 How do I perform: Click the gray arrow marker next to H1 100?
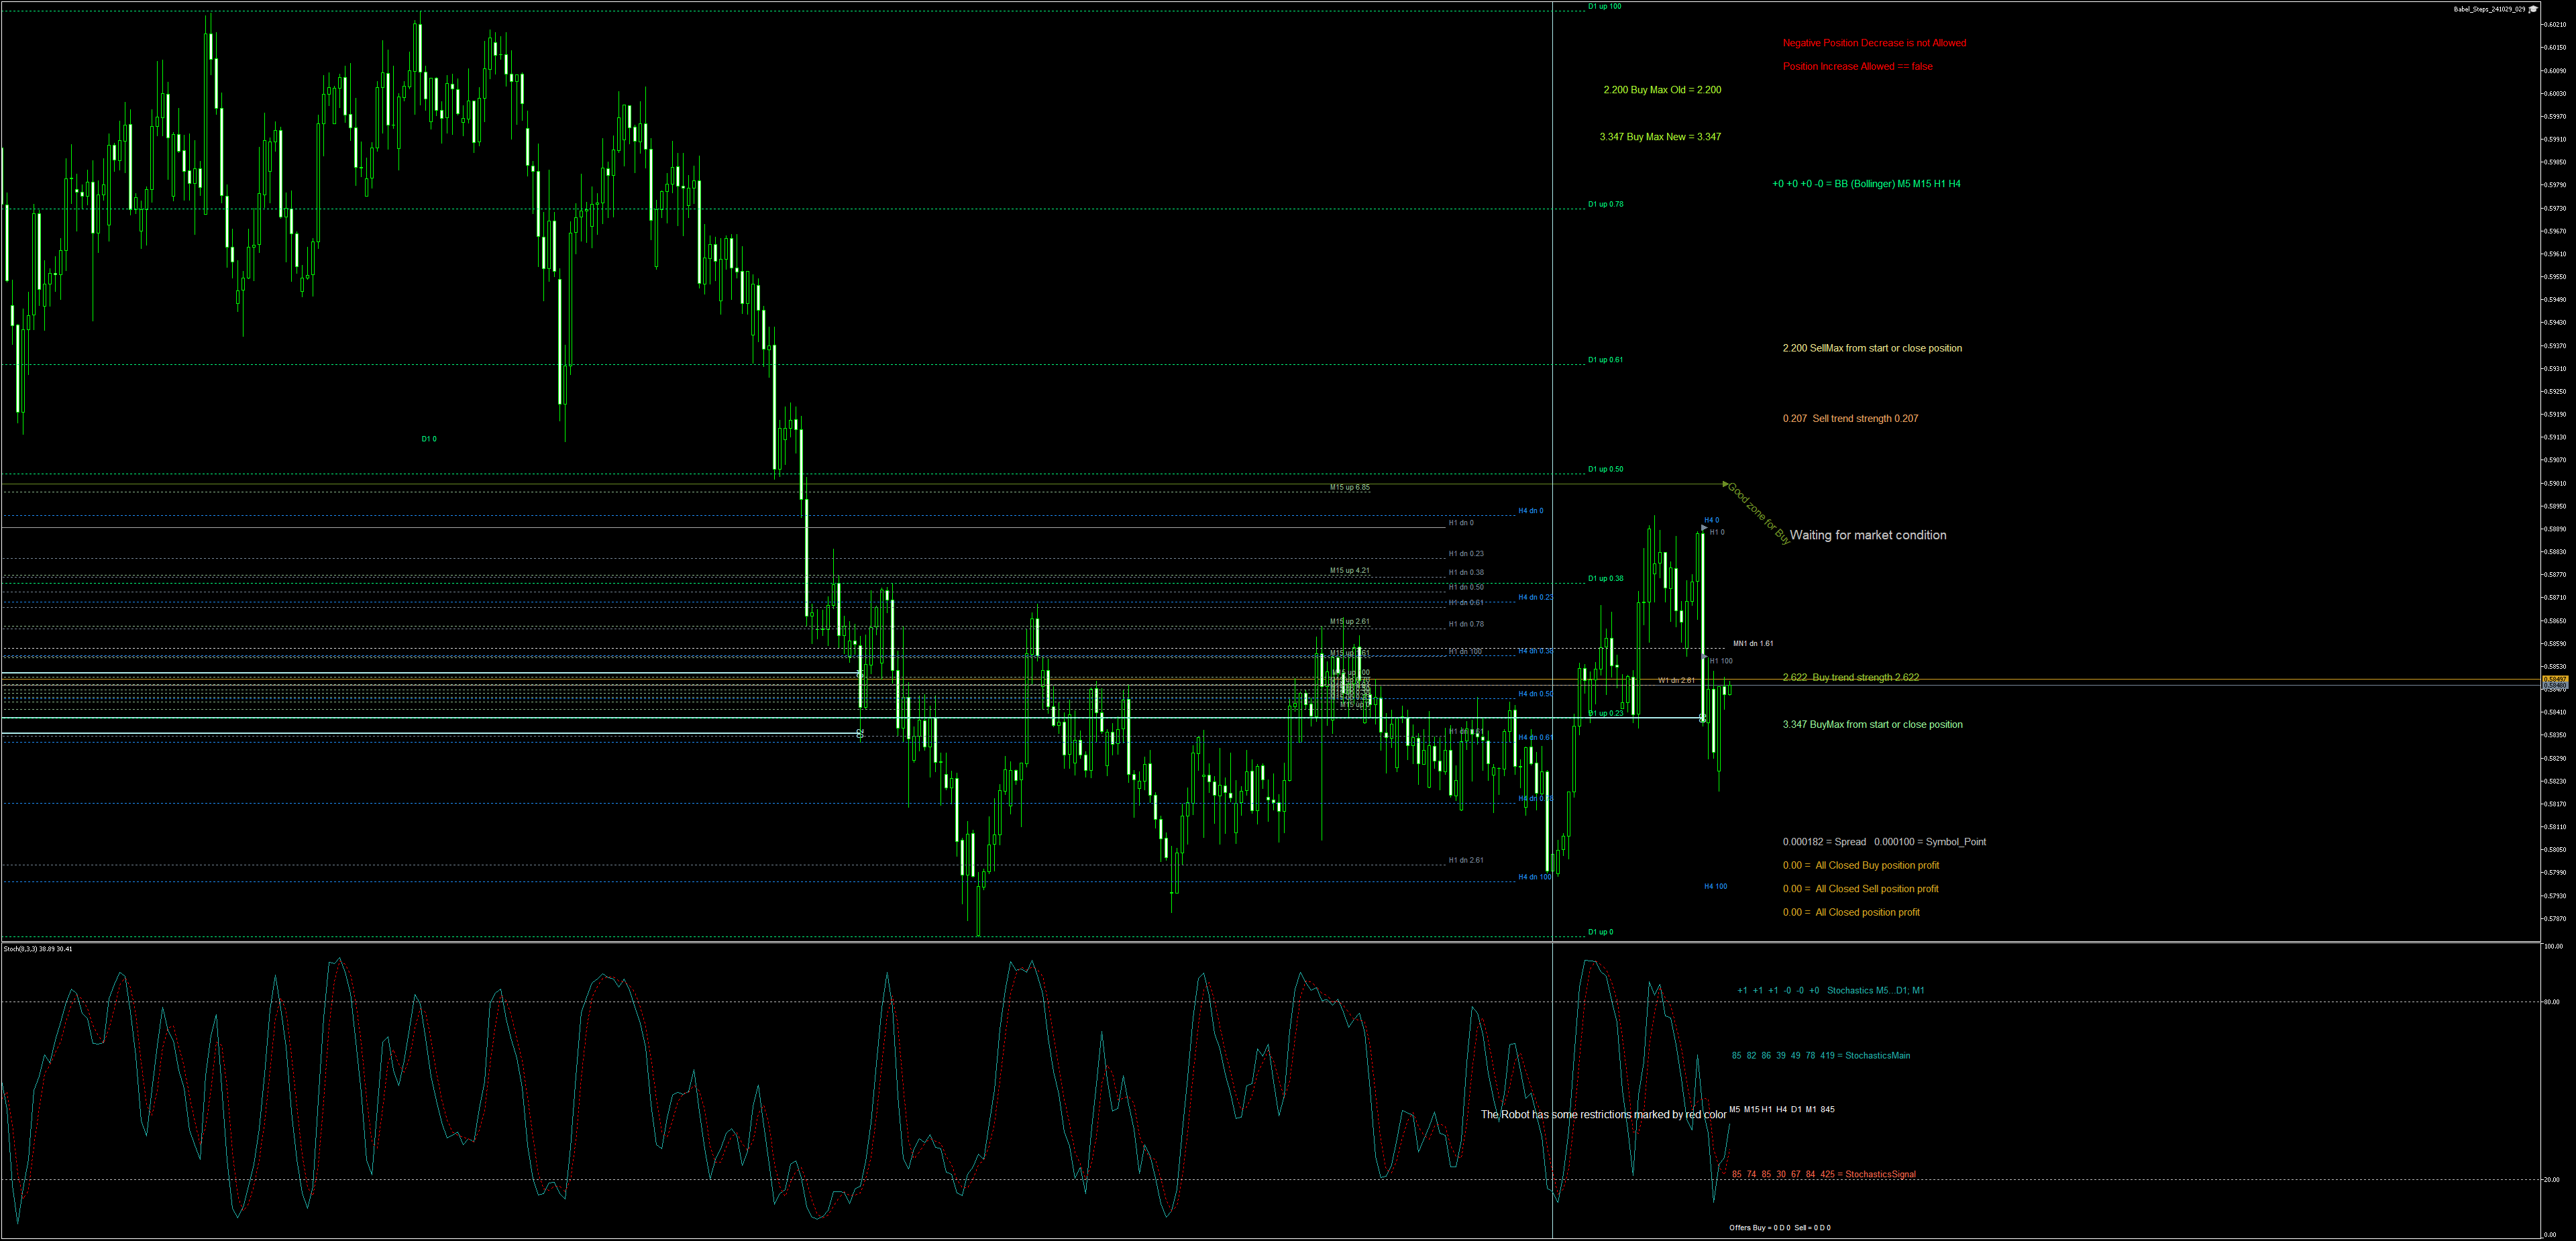[1705, 657]
